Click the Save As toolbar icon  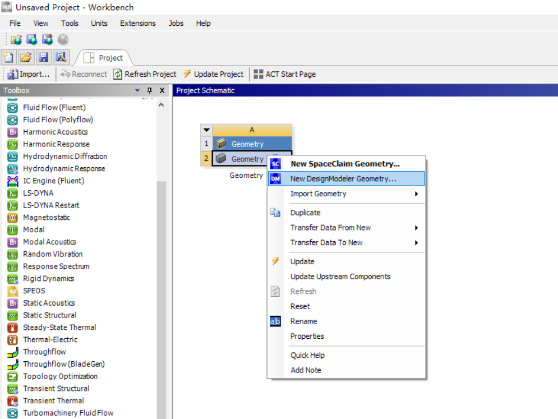(61, 57)
